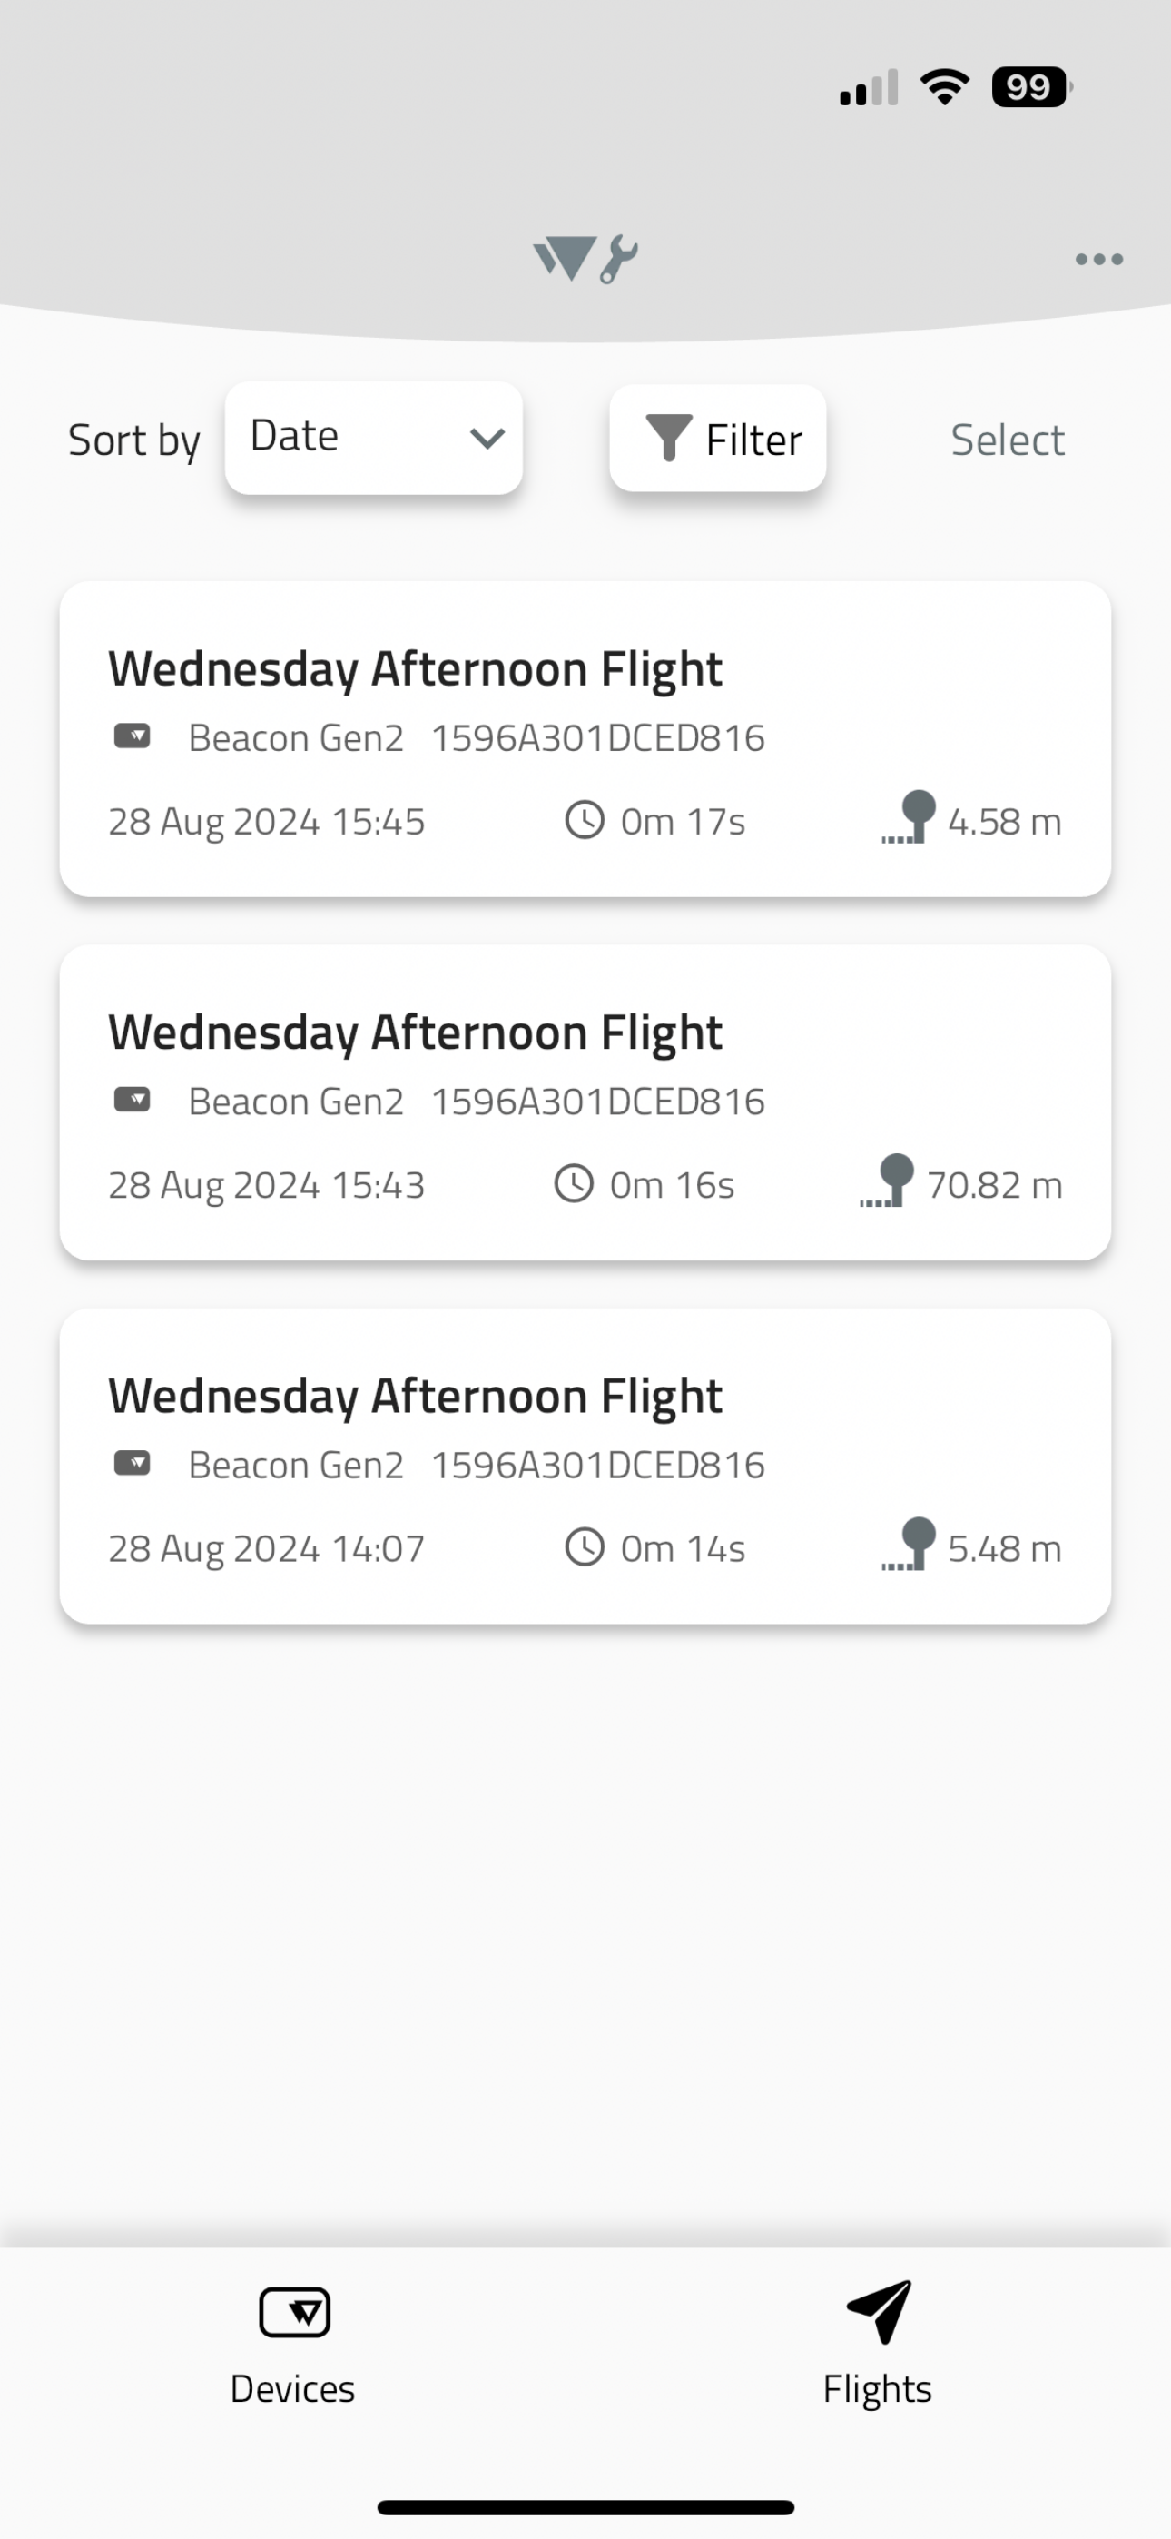Tap the Flights paper plane icon
The height and width of the screenshot is (2539, 1171).
click(x=879, y=2311)
